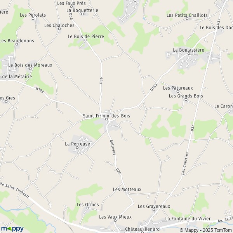Viewport: 233px width, 233px height.
Task: Select the La Boulassière village marker
Action: pos(189,54)
